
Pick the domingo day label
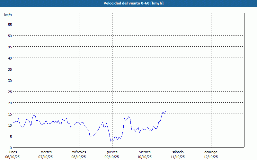click(x=211, y=152)
